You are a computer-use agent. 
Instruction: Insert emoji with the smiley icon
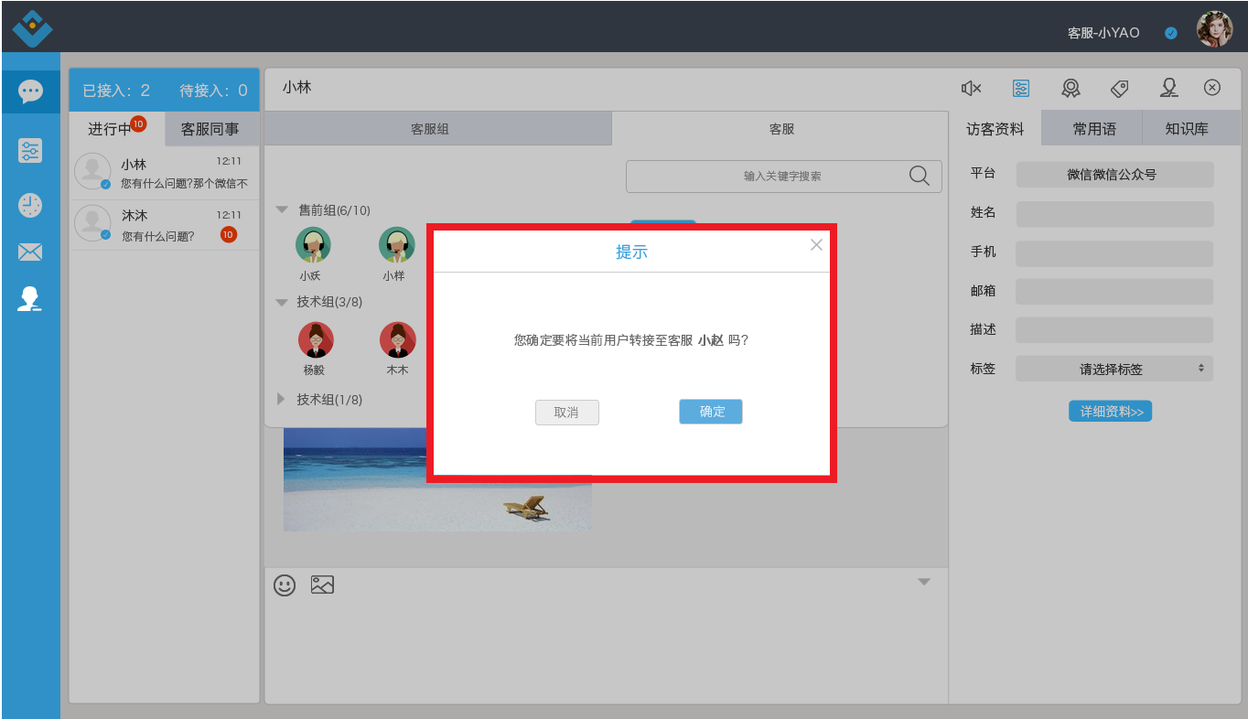tap(285, 585)
